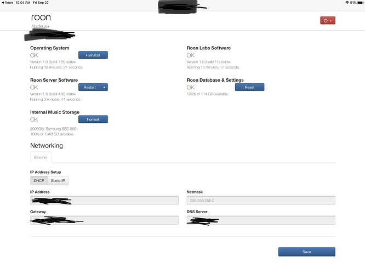Click the Gateway input field
This screenshot has height=274, width=365.
(104, 220)
